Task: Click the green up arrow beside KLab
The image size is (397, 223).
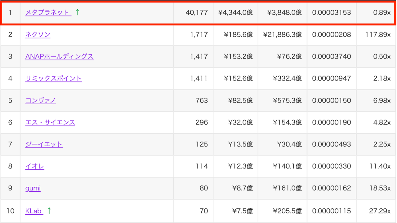Action: (49, 211)
